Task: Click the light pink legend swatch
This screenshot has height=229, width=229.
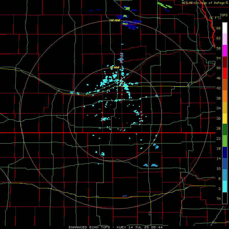Action: [x=225, y=39]
